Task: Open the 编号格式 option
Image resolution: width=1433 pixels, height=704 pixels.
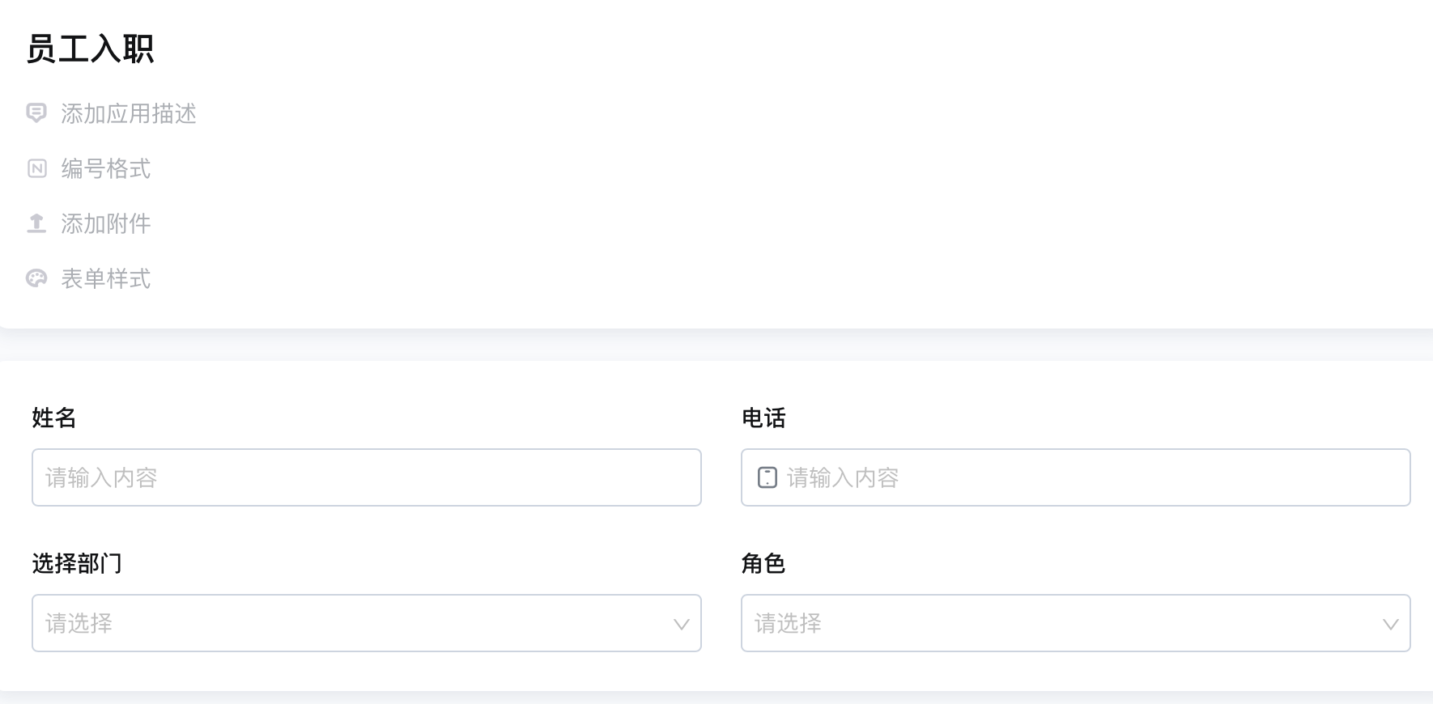Action: coord(106,168)
